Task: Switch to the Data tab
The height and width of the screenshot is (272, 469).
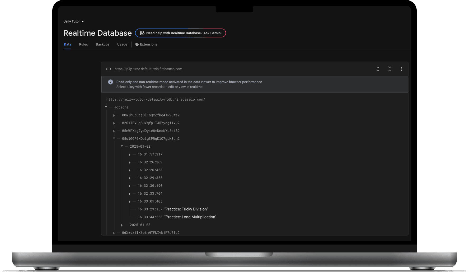Action: (68, 44)
